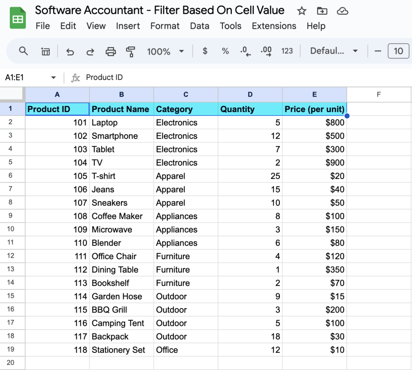Open the File menu
The image size is (412, 370).
(42, 26)
